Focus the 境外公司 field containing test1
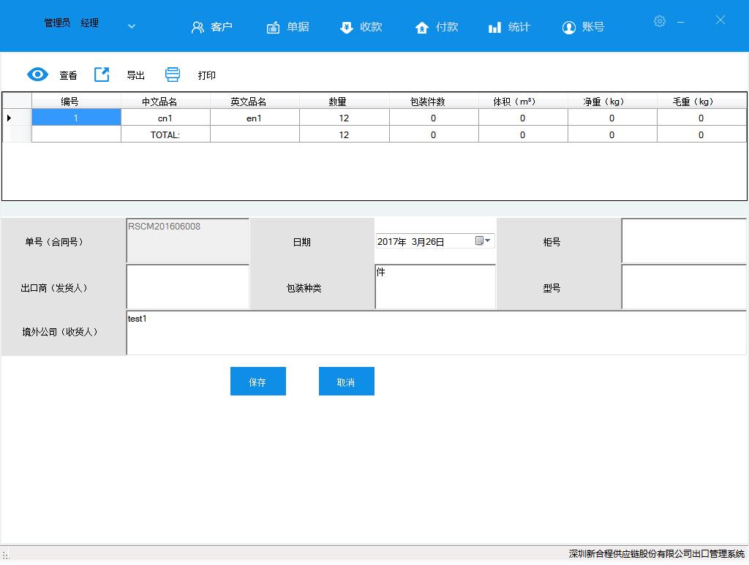This screenshot has height=565, width=749. coord(436,333)
